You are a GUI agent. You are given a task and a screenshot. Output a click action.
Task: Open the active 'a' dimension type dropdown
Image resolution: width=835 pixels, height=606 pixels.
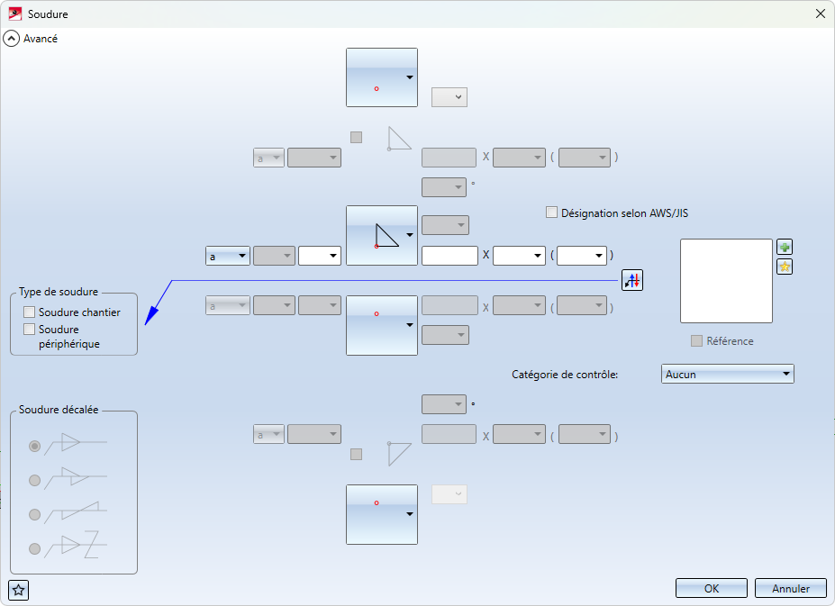pyautogui.click(x=228, y=256)
